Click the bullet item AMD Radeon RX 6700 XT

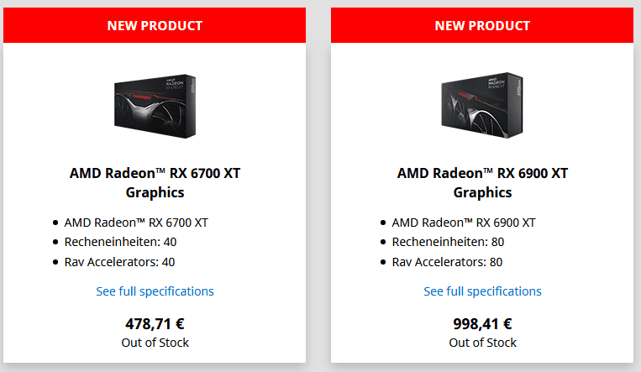click(x=136, y=223)
